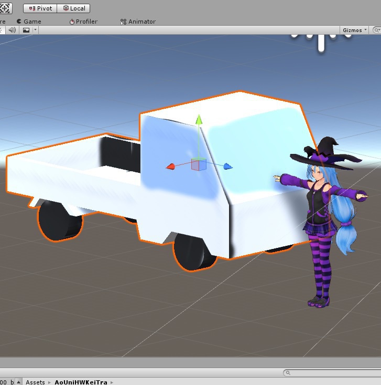
Task: Toggle scene audio speaker icon
Action: coord(12,30)
